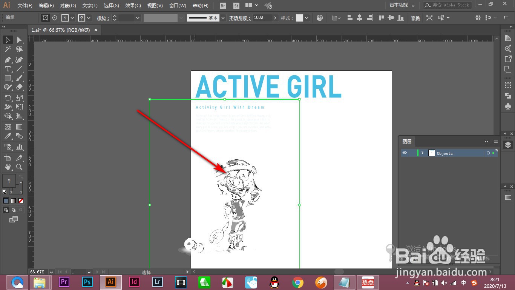This screenshot has height=290, width=515.
Task: Click the layer target circle for Objects
Action: click(488, 153)
